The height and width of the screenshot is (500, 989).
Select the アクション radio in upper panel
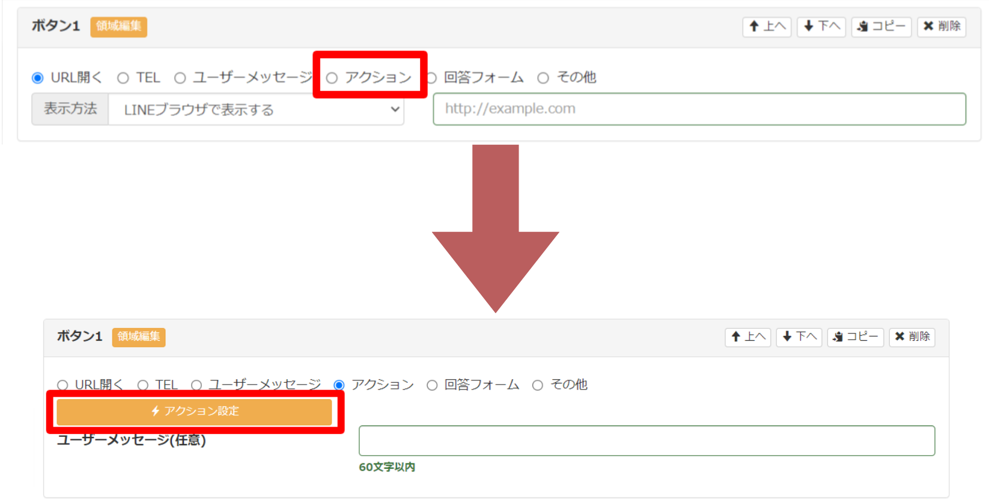pyautogui.click(x=332, y=78)
